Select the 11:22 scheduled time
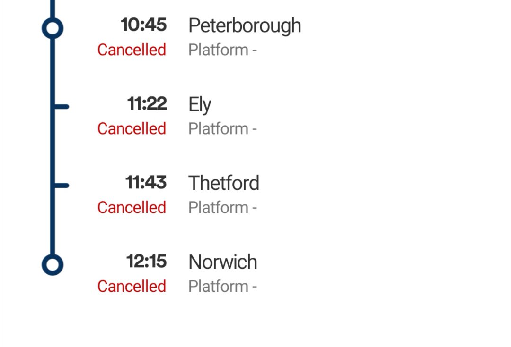 coord(147,103)
